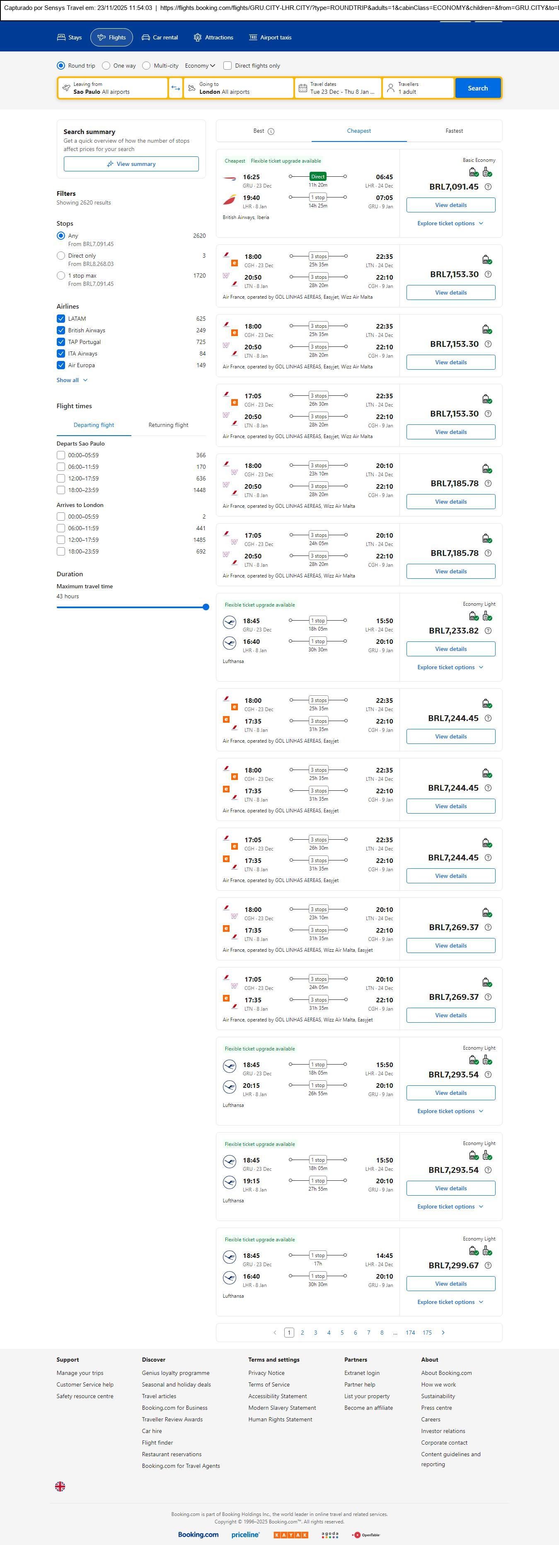The width and height of the screenshot is (559, 1545).
Task: Click the calendar icon in Travel dates
Action: tap(303, 88)
